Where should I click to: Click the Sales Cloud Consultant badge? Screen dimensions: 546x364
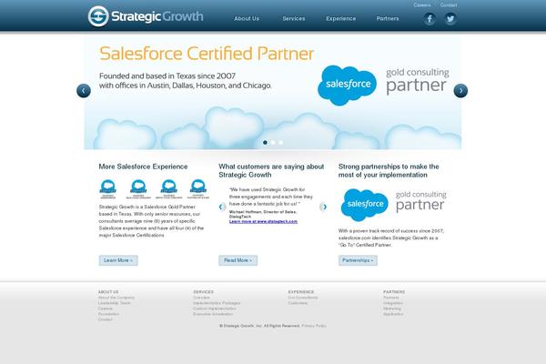tap(138, 189)
